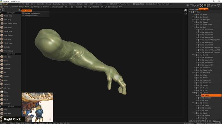Click the Tool Options panel tab

[x=27, y=11]
